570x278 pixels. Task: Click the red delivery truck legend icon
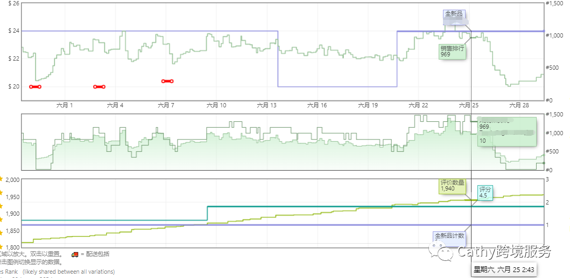click(x=74, y=254)
